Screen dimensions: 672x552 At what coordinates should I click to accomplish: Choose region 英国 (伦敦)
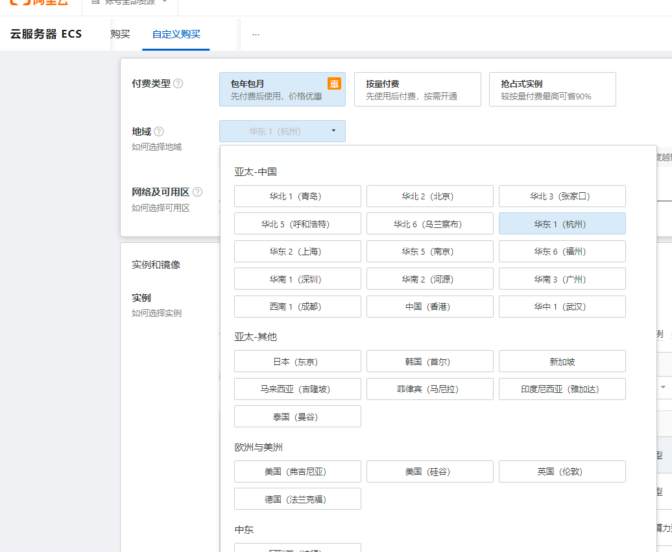[x=562, y=471]
